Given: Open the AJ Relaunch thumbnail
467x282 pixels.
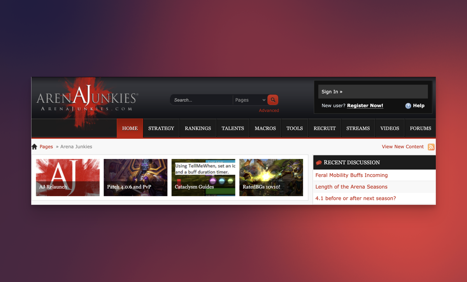Looking at the screenshot, I should [68, 178].
